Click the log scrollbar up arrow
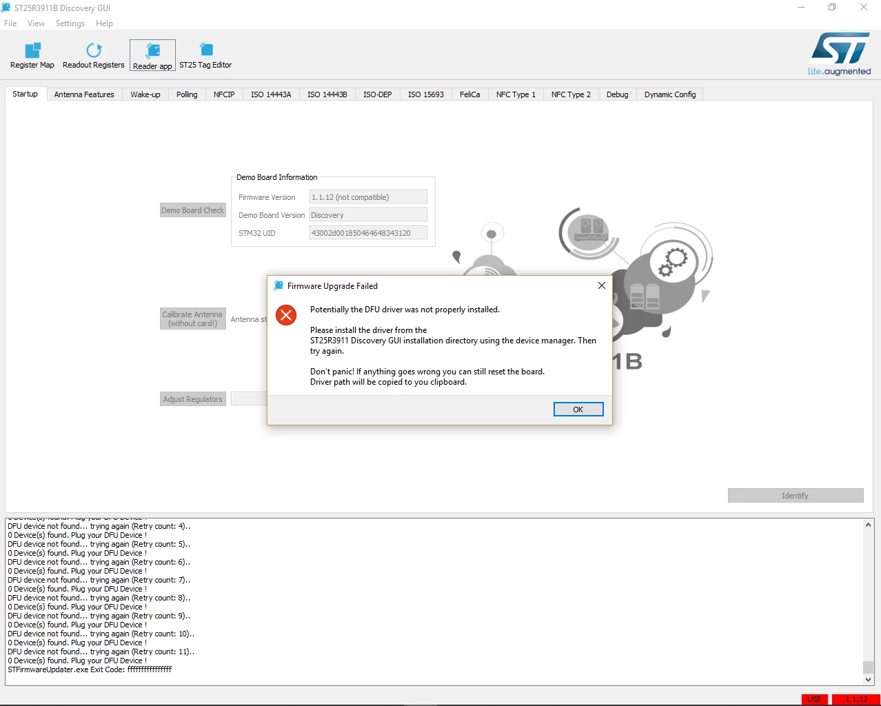The width and height of the screenshot is (881, 706). click(869, 525)
